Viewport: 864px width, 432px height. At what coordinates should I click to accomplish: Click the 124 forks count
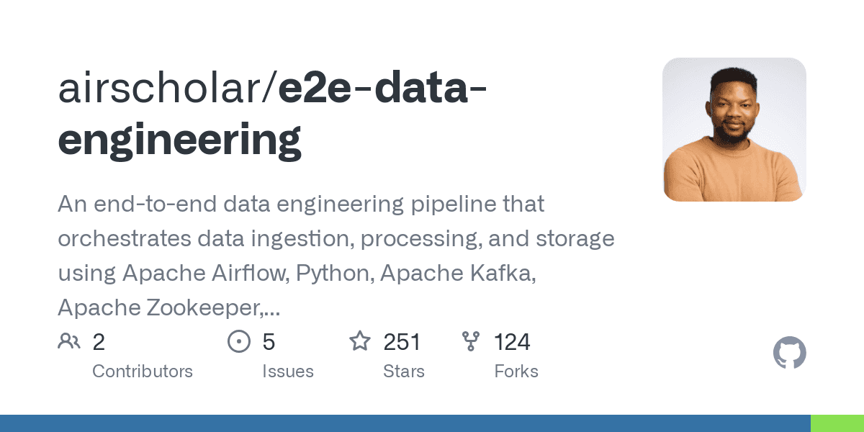(x=513, y=342)
